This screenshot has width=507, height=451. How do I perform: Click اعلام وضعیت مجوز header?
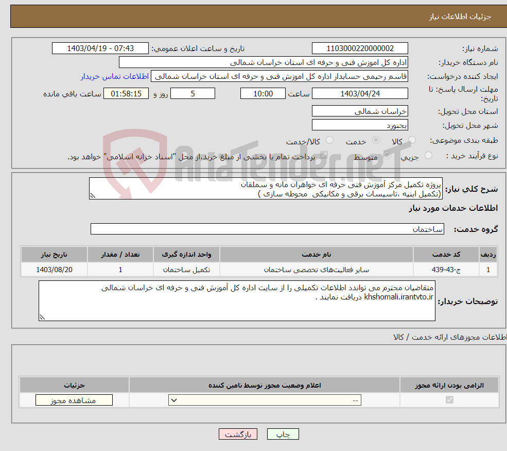pos(265,385)
